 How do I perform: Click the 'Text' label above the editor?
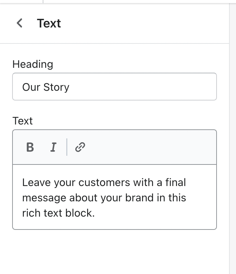point(23,121)
